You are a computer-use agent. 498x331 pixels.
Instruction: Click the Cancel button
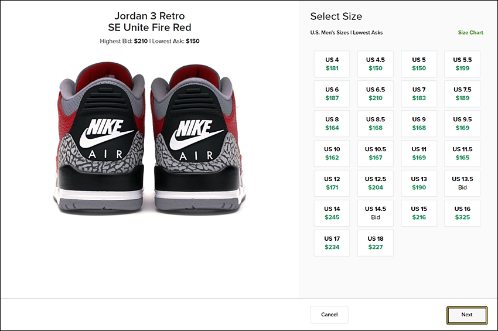coord(329,315)
